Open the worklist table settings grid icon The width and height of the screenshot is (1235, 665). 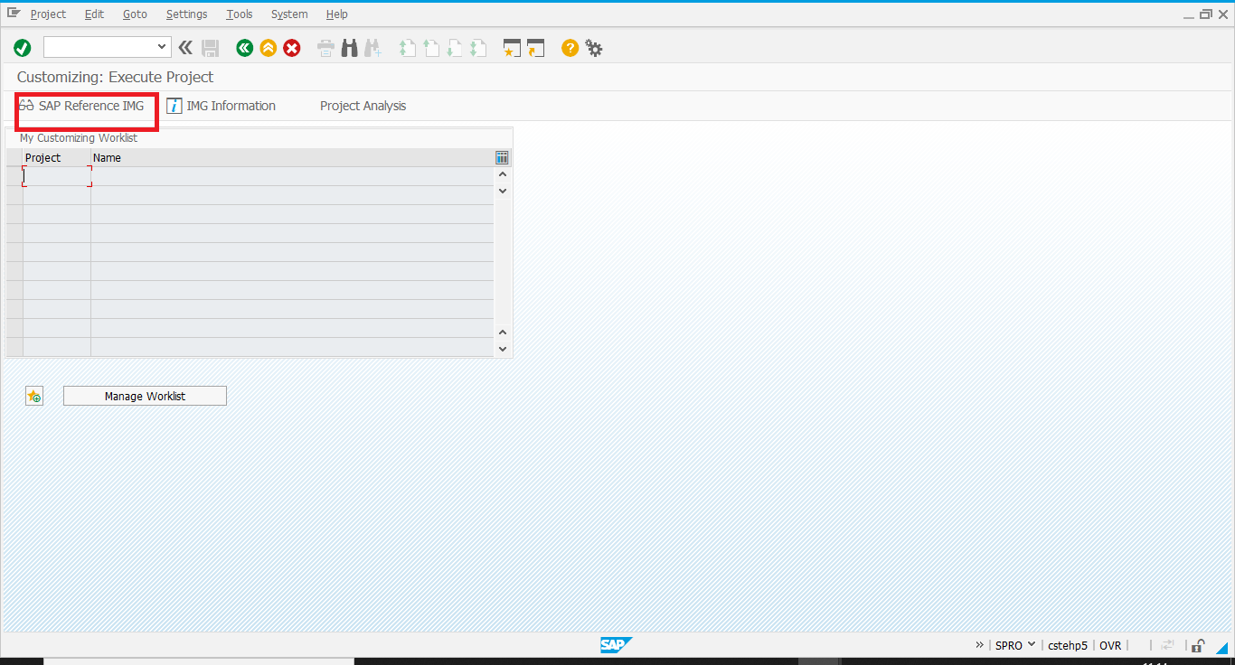coord(503,157)
